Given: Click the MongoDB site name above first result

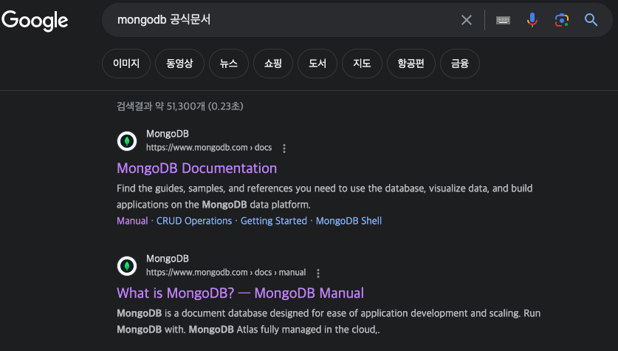Looking at the screenshot, I should click(168, 134).
